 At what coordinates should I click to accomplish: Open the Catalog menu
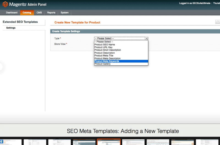click(x=27, y=13)
